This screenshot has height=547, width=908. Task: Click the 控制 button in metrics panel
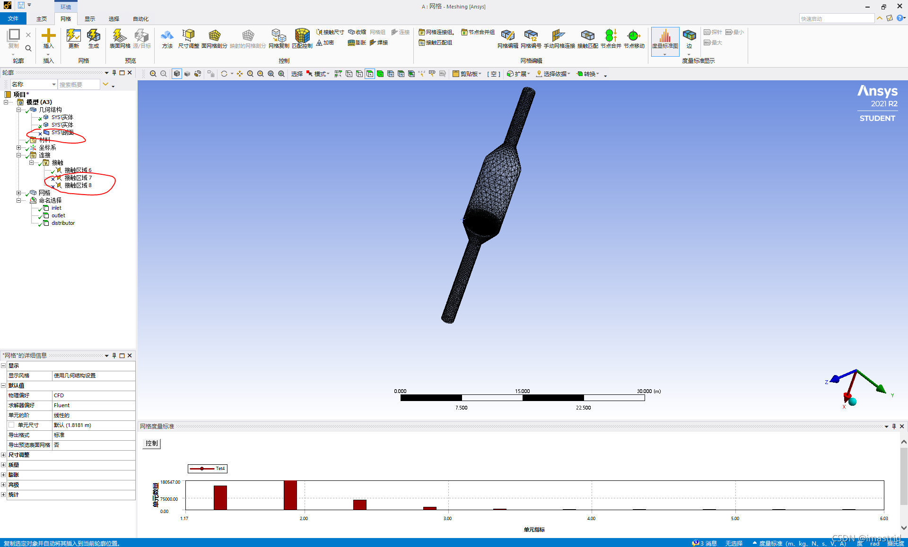click(152, 443)
